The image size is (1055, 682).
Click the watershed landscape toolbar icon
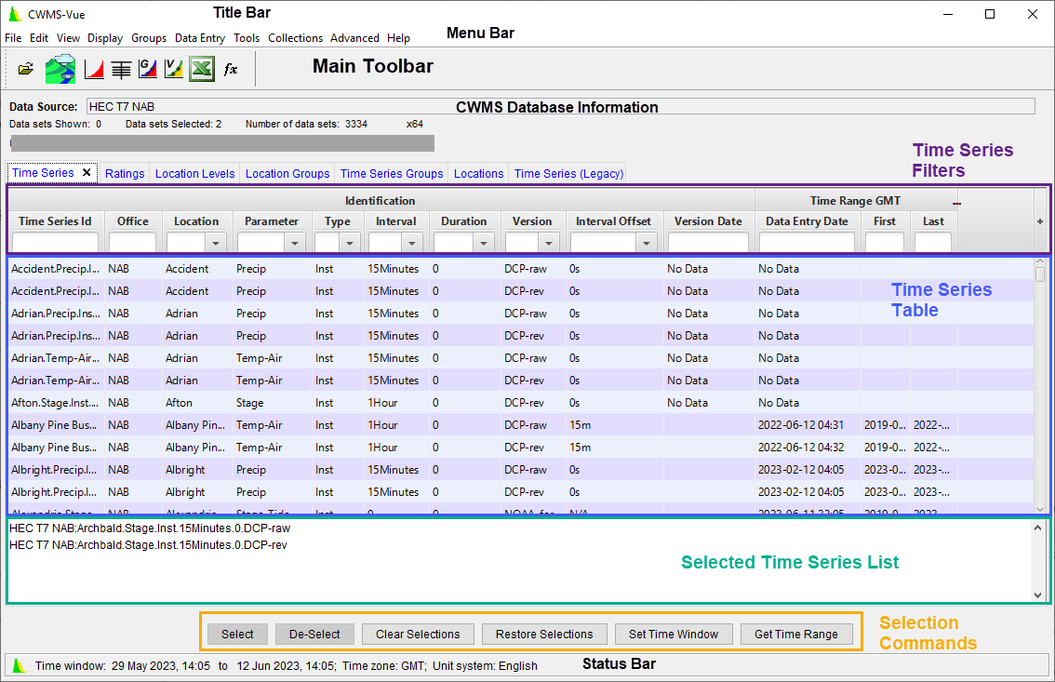(x=60, y=69)
